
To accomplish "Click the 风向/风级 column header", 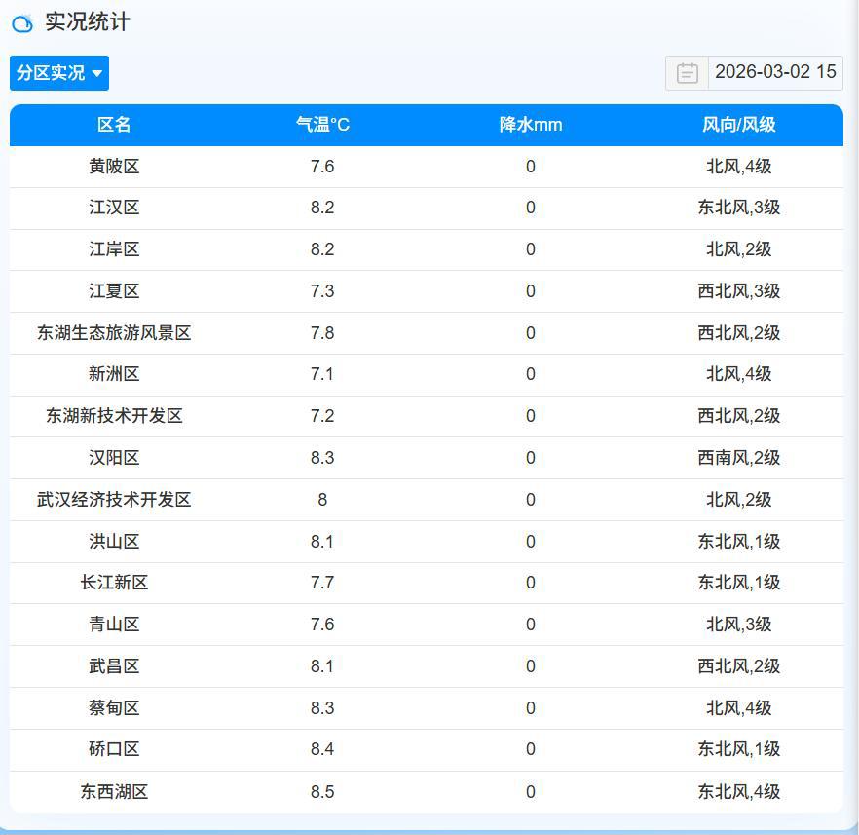I will [737, 125].
